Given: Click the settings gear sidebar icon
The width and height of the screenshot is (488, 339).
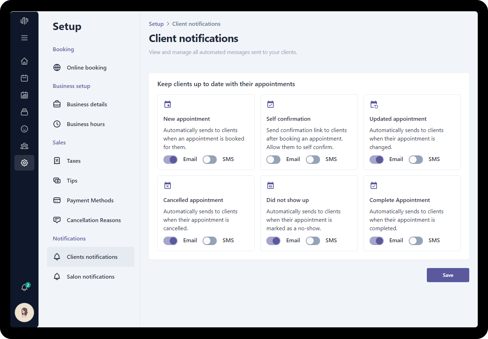Looking at the screenshot, I should [24, 163].
